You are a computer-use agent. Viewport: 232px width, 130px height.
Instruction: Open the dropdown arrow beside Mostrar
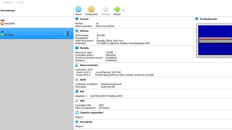coord(124,10)
